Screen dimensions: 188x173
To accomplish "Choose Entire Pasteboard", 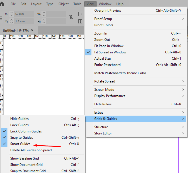I will 136,65.
